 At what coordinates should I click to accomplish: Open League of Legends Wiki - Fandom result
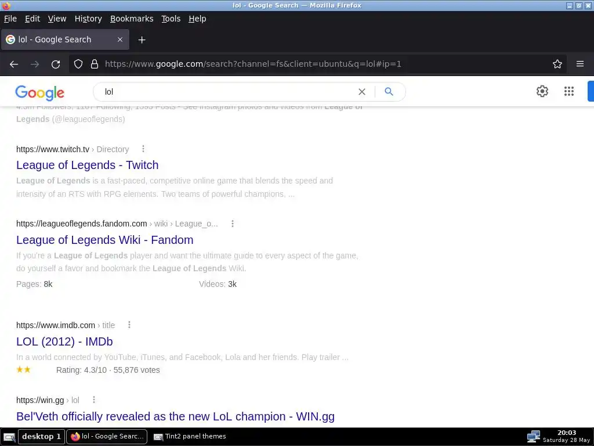click(105, 240)
